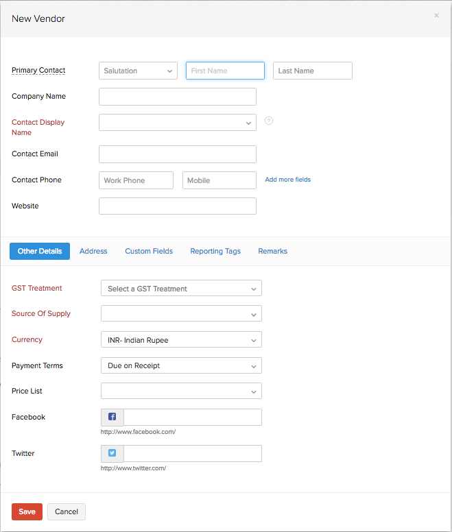452x532 pixels.
Task: Click the Cancel button
Action: click(x=67, y=511)
